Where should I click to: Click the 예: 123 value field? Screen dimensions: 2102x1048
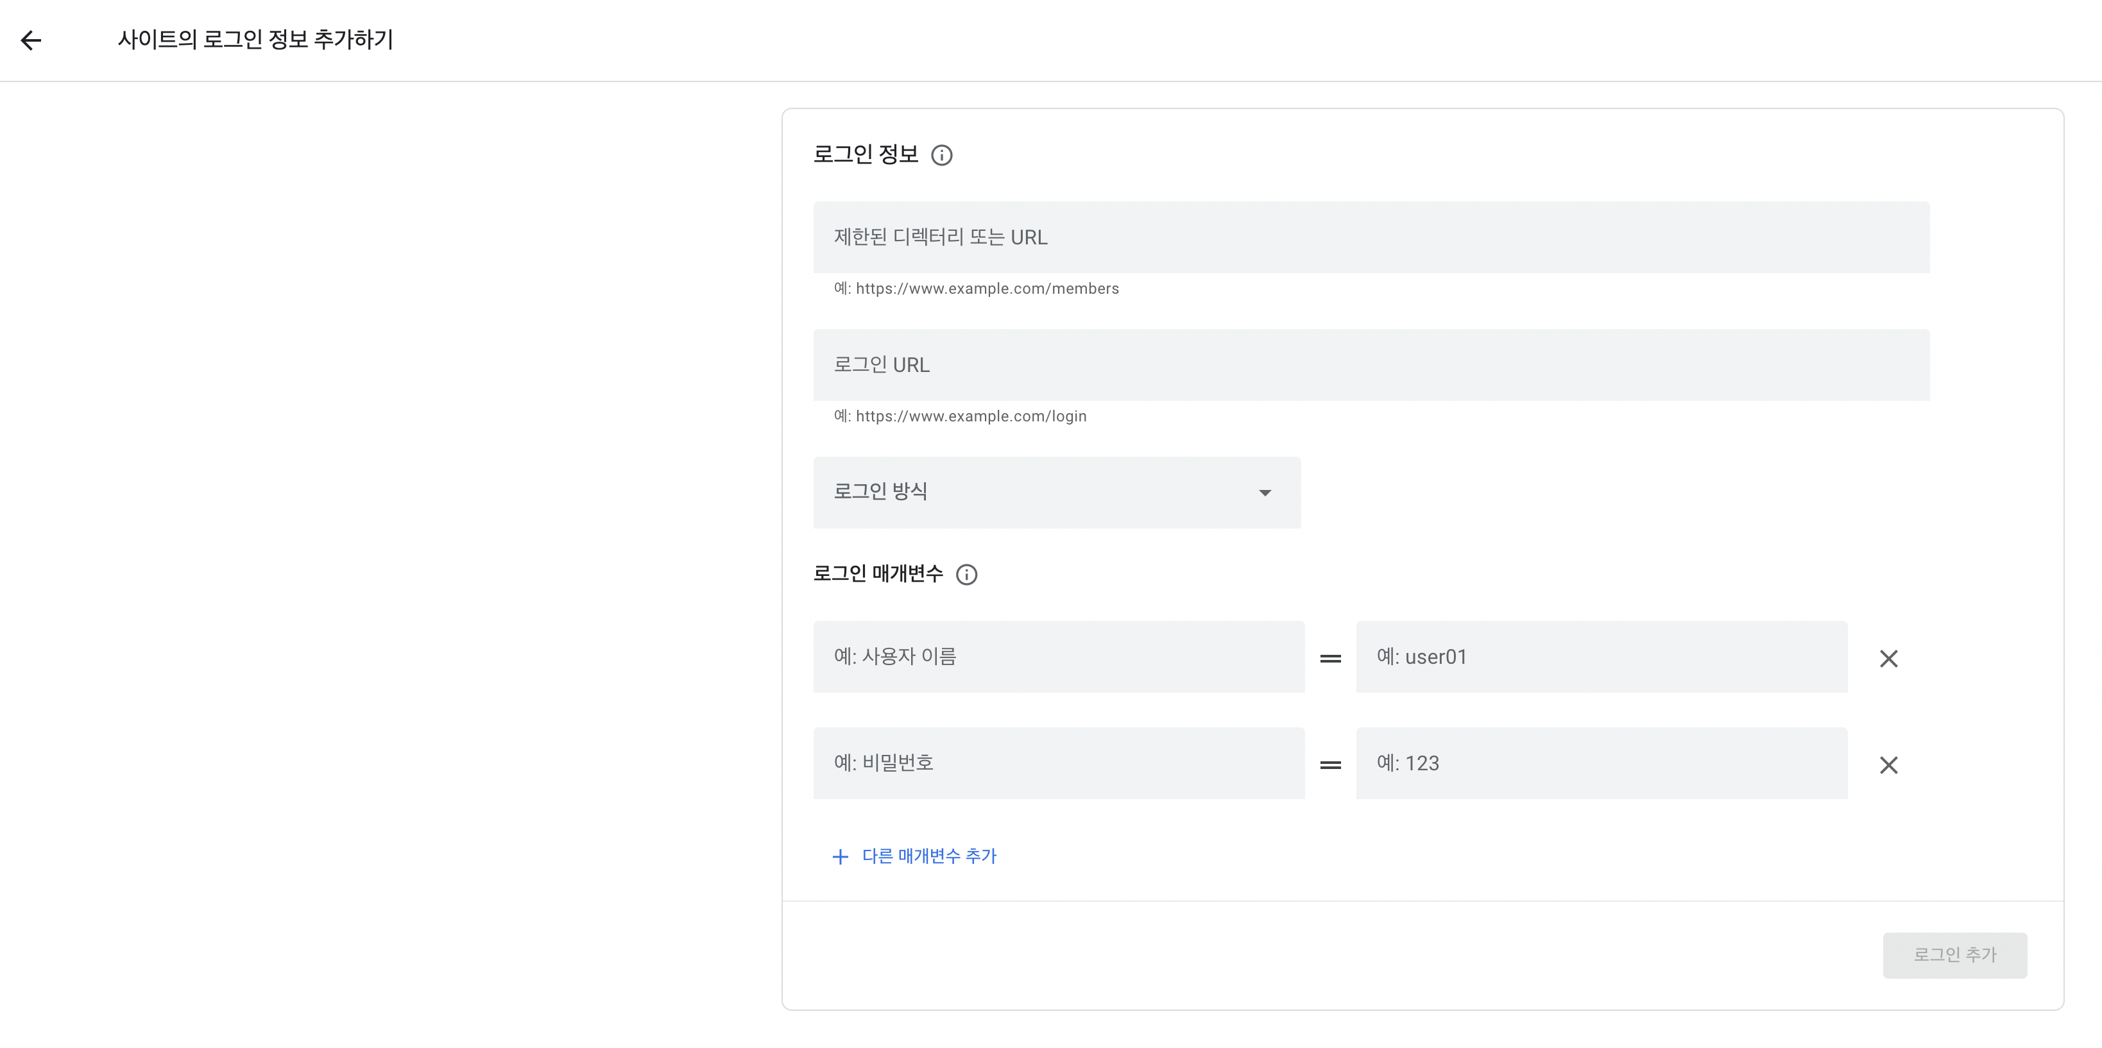coord(1601,763)
